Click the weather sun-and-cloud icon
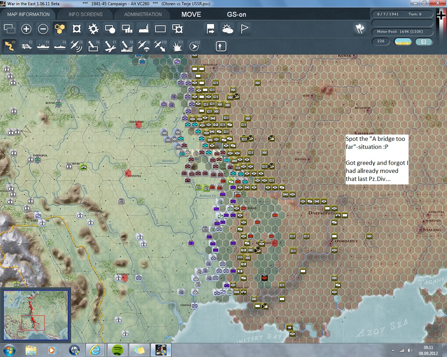This screenshot has height=357, width=447. coord(227,29)
